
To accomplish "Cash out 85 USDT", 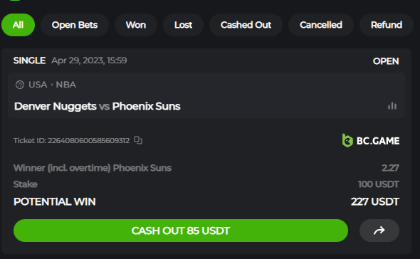I will click(181, 231).
